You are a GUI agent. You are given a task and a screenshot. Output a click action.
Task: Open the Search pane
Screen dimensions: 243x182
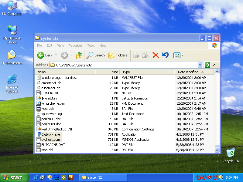[95, 55]
